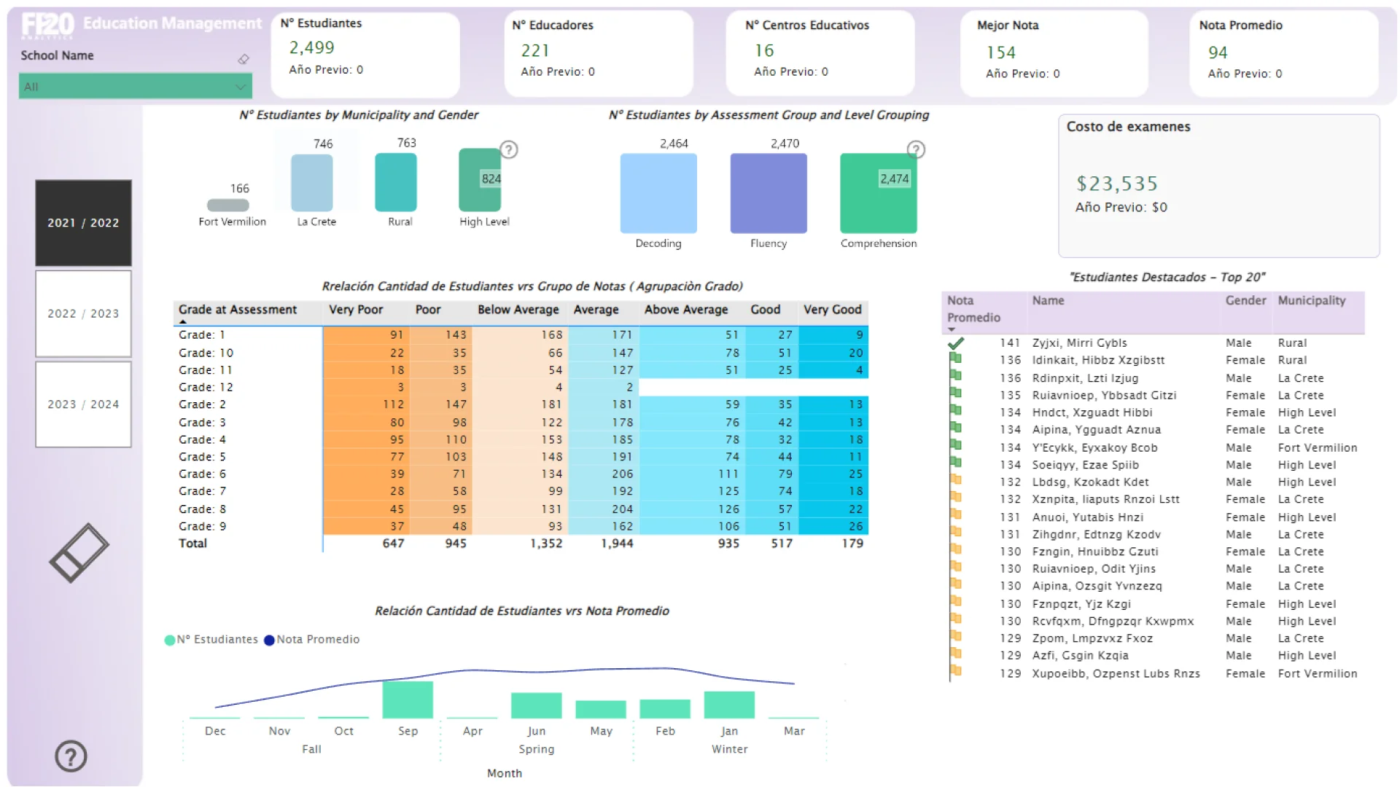Open the School Name dropdown showing All
This screenshot has width=1400, height=787.
(x=136, y=86)
